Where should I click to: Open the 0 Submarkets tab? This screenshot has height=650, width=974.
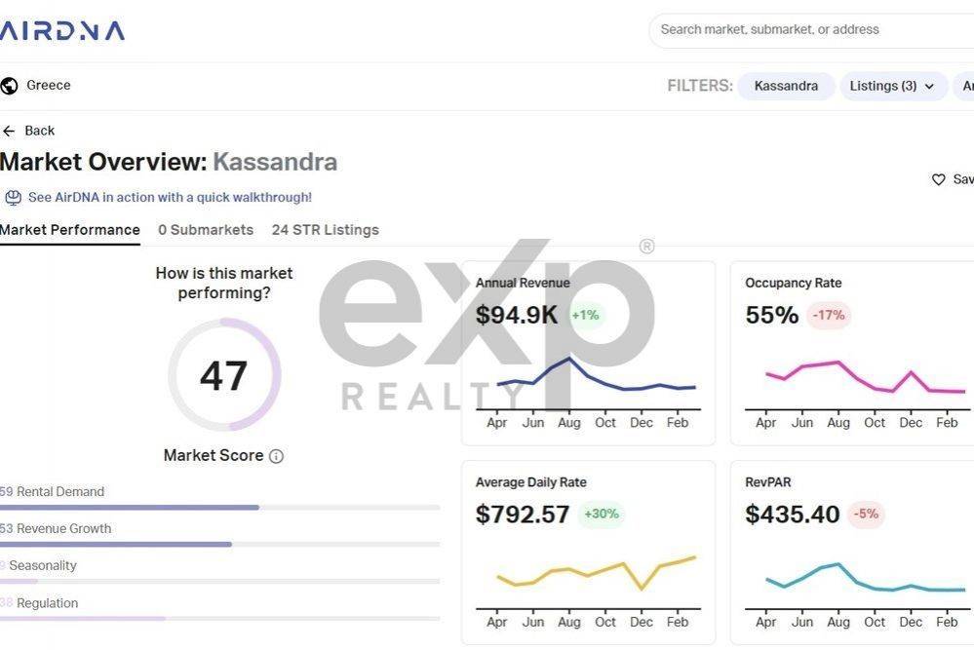point(206,230)
